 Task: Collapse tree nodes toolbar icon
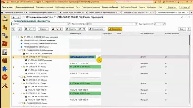pos(30,29)
